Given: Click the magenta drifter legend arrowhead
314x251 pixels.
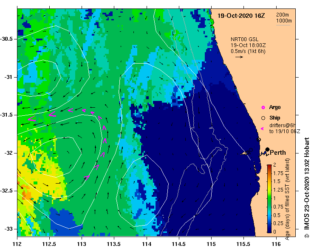Looking at the screenshot, I should coord(262,129).
